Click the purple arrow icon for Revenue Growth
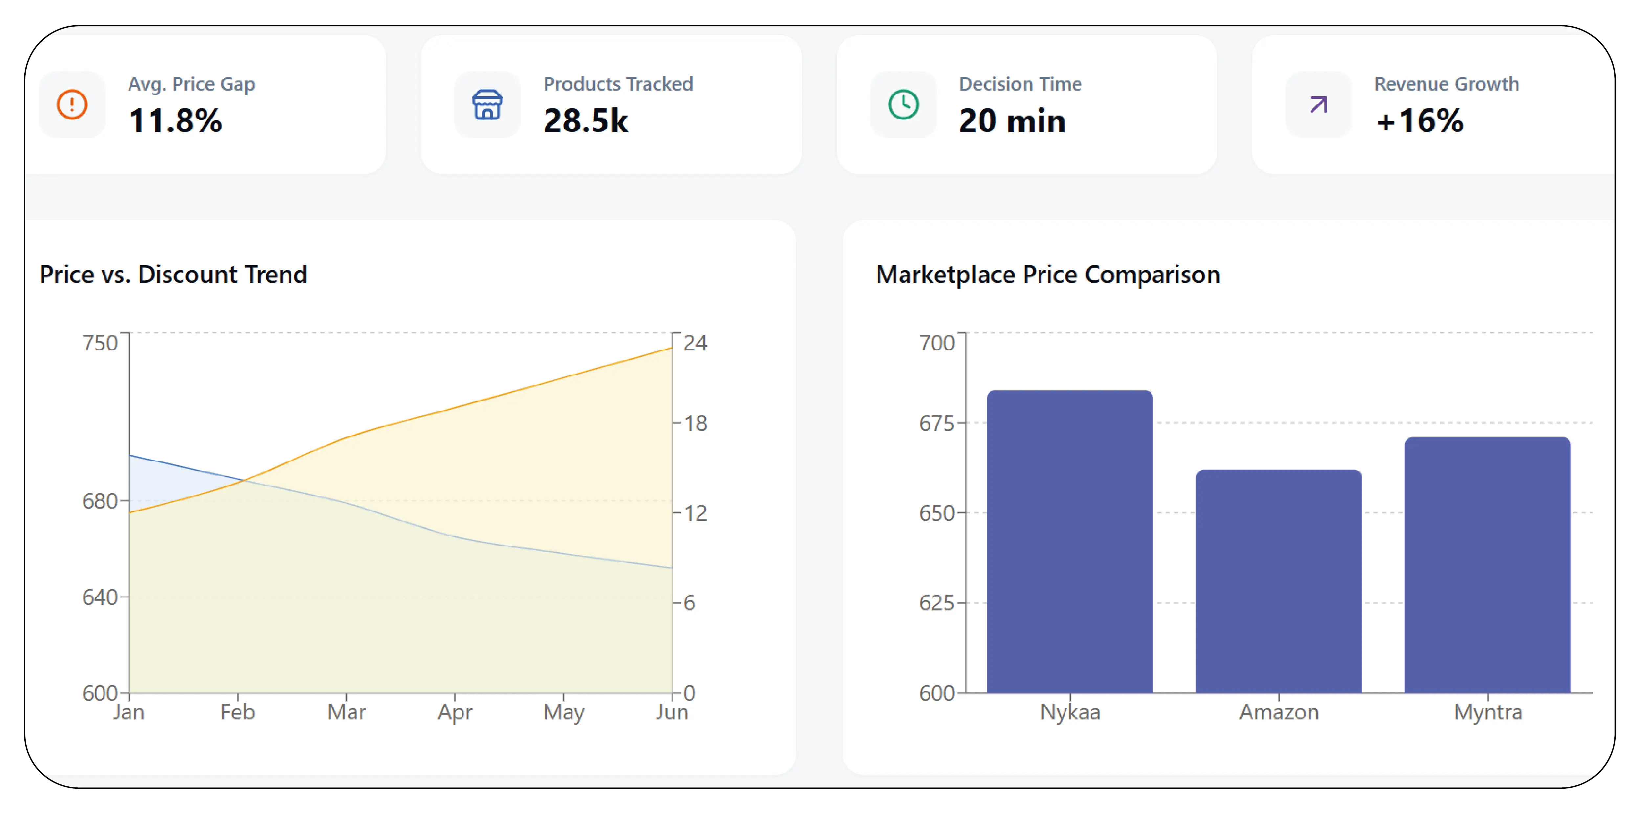The height and width of the screenshot is (814, 1640). (1319, 104)
